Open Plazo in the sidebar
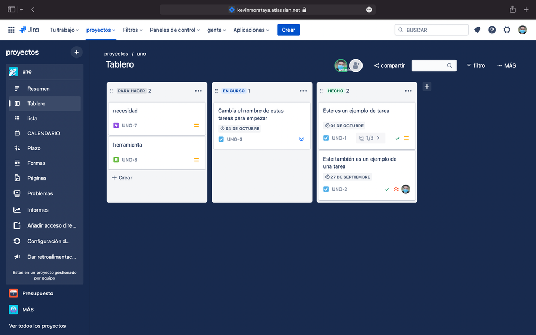The image size is (536, 335). (45, 148)
